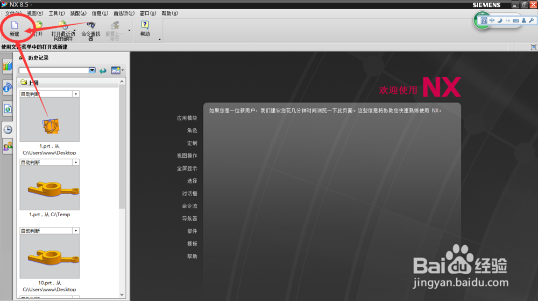Select 命令流 on welcome page
Screen dimensions: 538x301
[x=190, y=206]
